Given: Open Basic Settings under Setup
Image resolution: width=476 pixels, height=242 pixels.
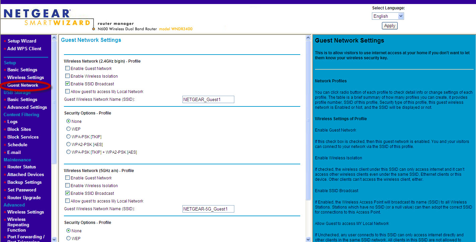Looking at the screenshot, I should click(22, 70).
